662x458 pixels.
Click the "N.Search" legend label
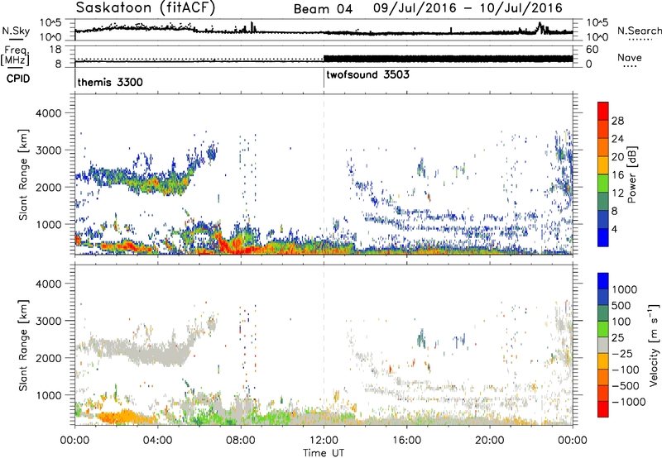click(639, 31)
